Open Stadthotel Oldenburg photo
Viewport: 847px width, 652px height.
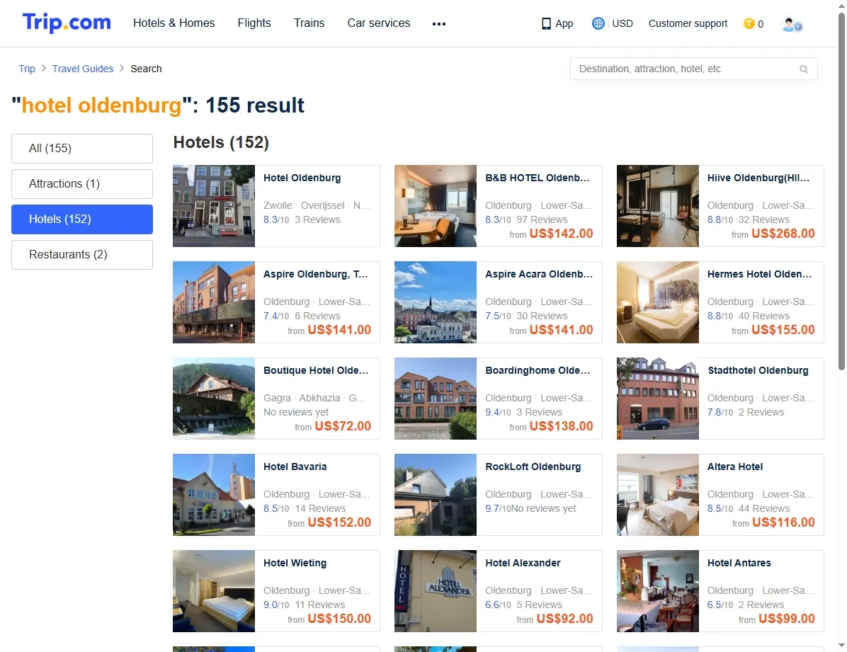tap(658, 399)
